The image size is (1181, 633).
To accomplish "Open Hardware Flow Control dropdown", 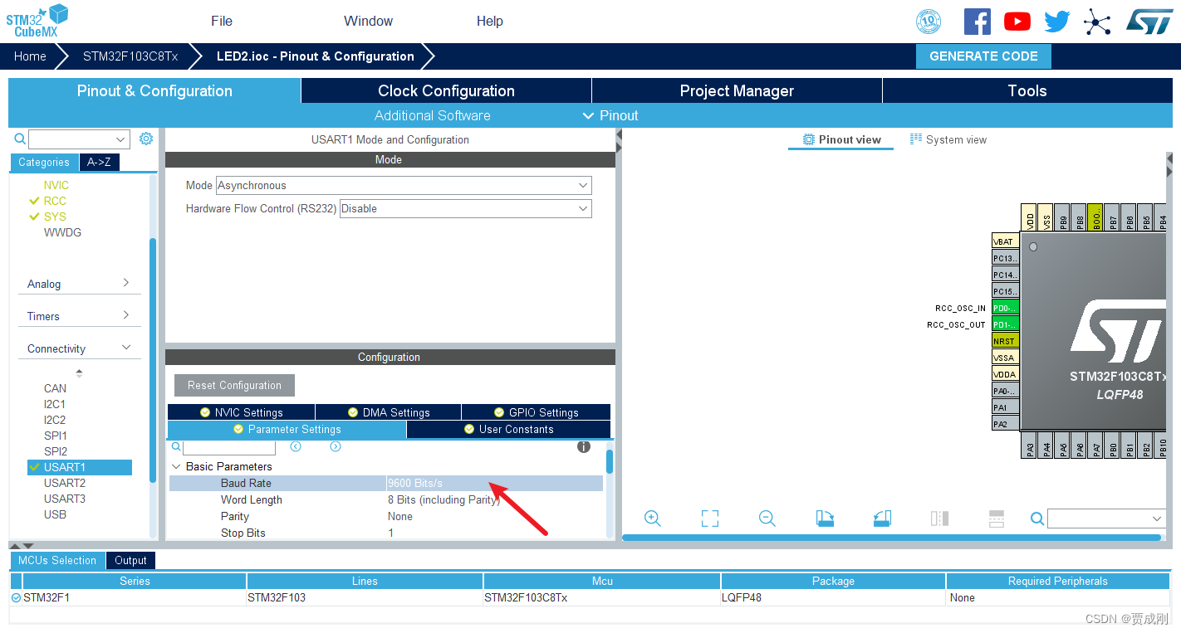I will [x=466, y=209].
